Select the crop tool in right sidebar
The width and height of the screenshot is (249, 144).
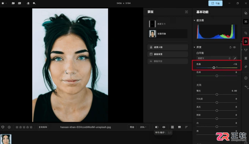pos(246,33)
